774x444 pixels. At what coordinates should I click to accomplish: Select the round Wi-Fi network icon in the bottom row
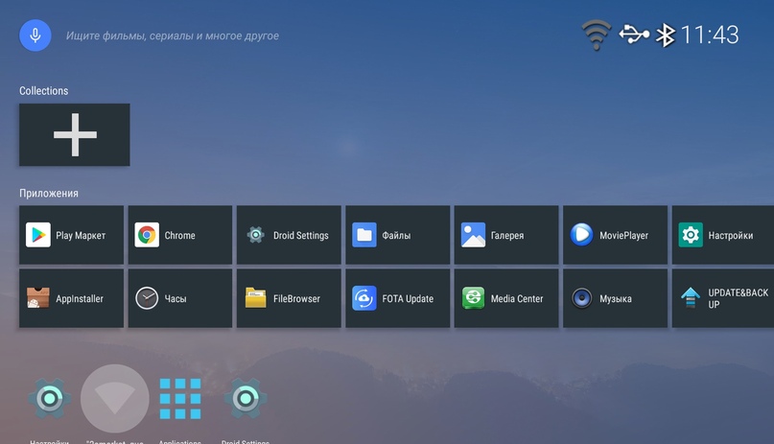point(114,399)
